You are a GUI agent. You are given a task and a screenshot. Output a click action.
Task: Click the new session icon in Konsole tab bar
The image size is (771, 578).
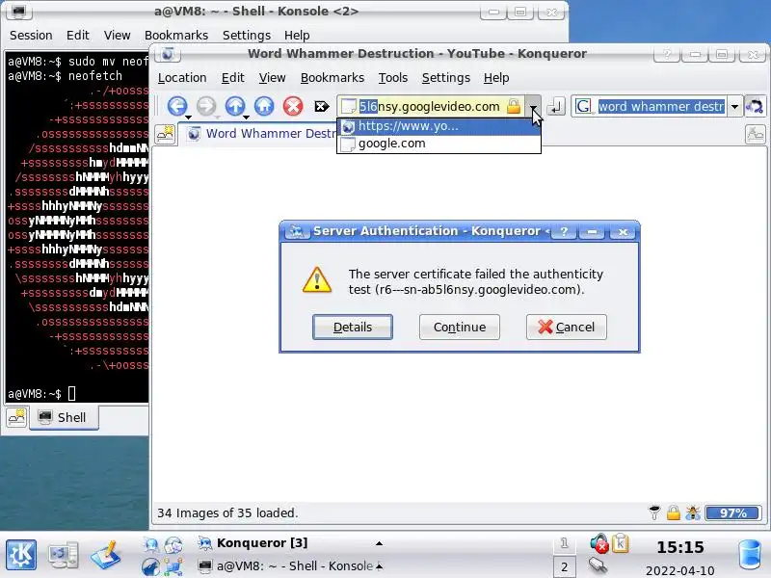[x=16, y=417]
